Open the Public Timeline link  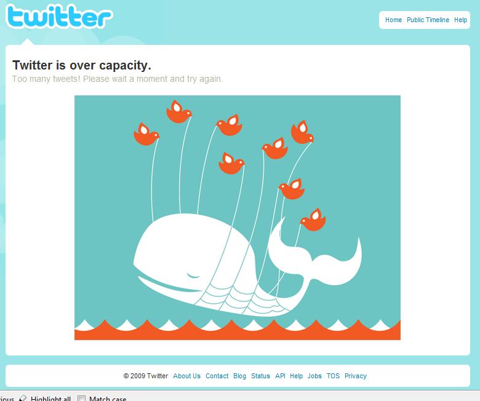click(x=428, y=20)
